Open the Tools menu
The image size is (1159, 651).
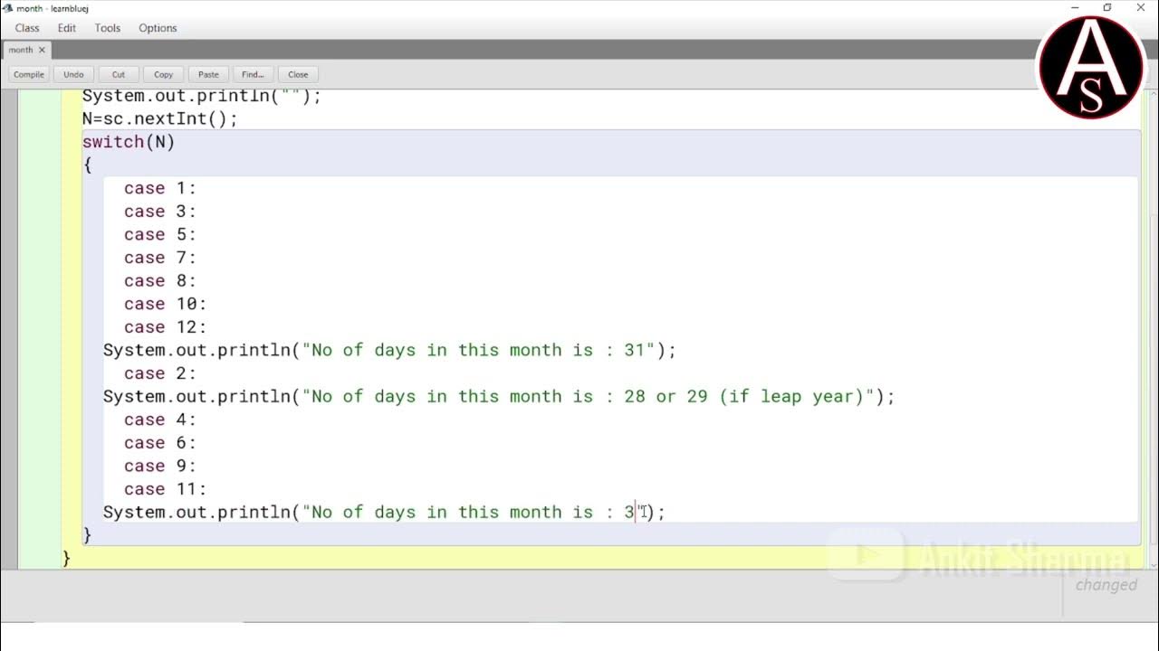(x=108, y=28)
